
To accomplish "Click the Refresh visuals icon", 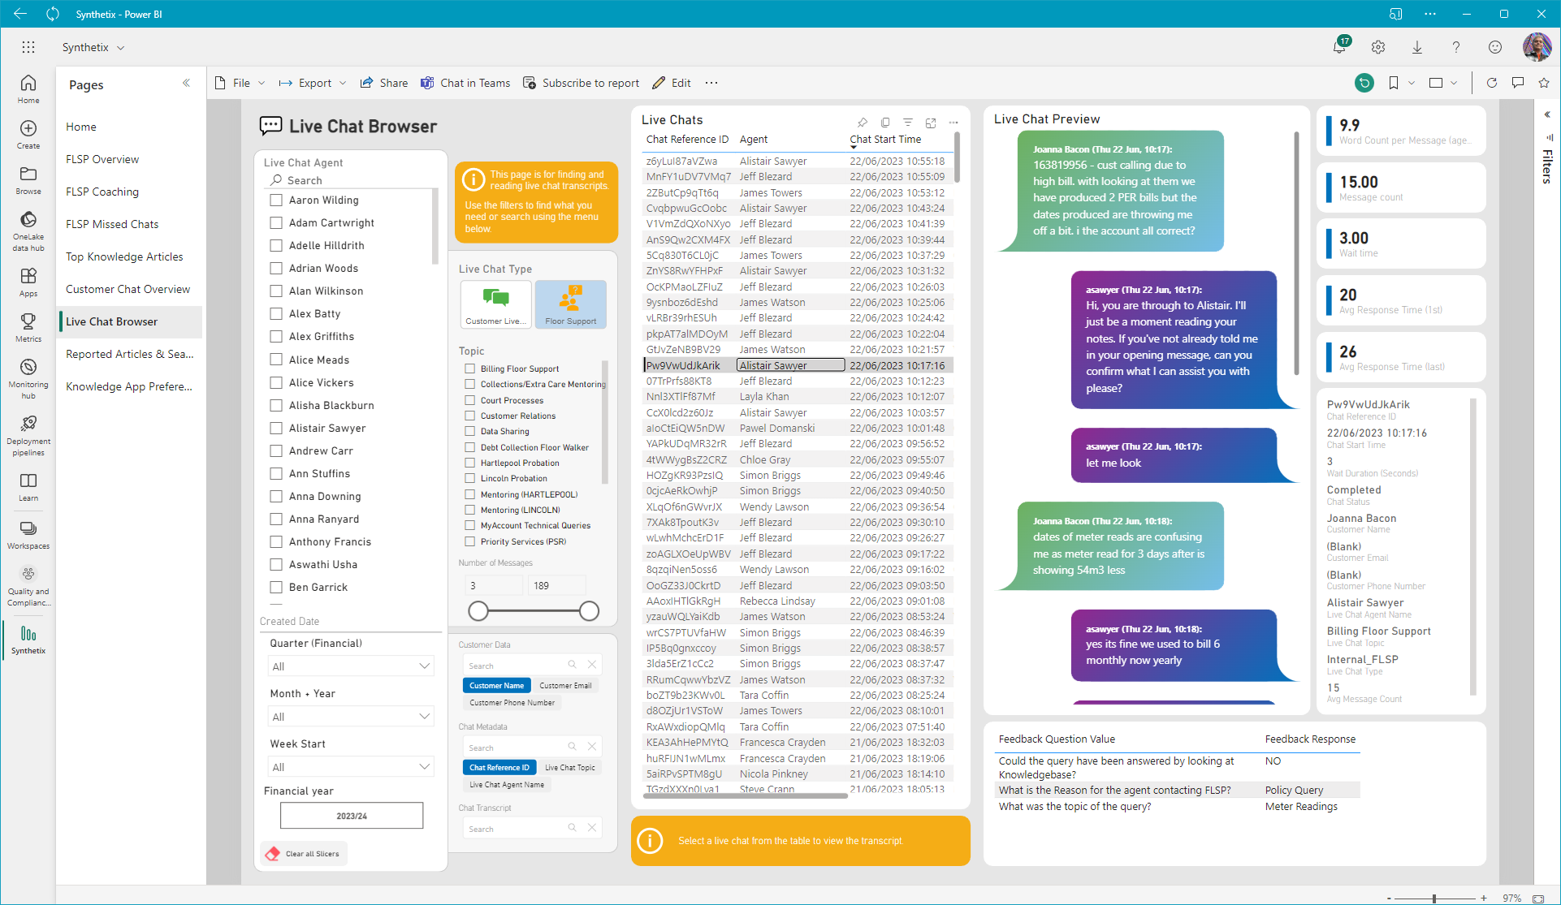I will 1491,83.
